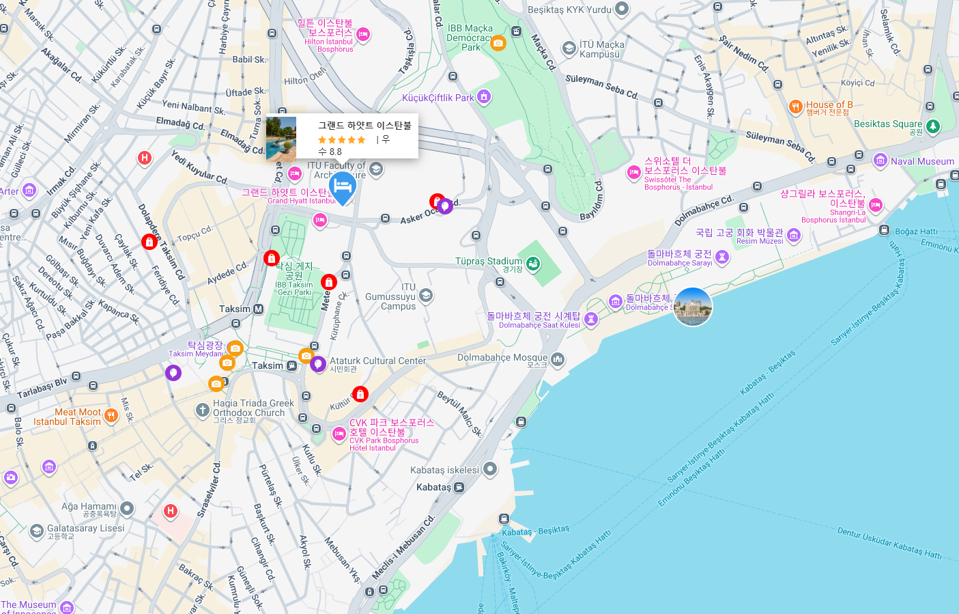The height and width of the screenshot is (614, 959).
Task: Select the Dolmabahçe Cd. road label
Action: tap(704, 210)
